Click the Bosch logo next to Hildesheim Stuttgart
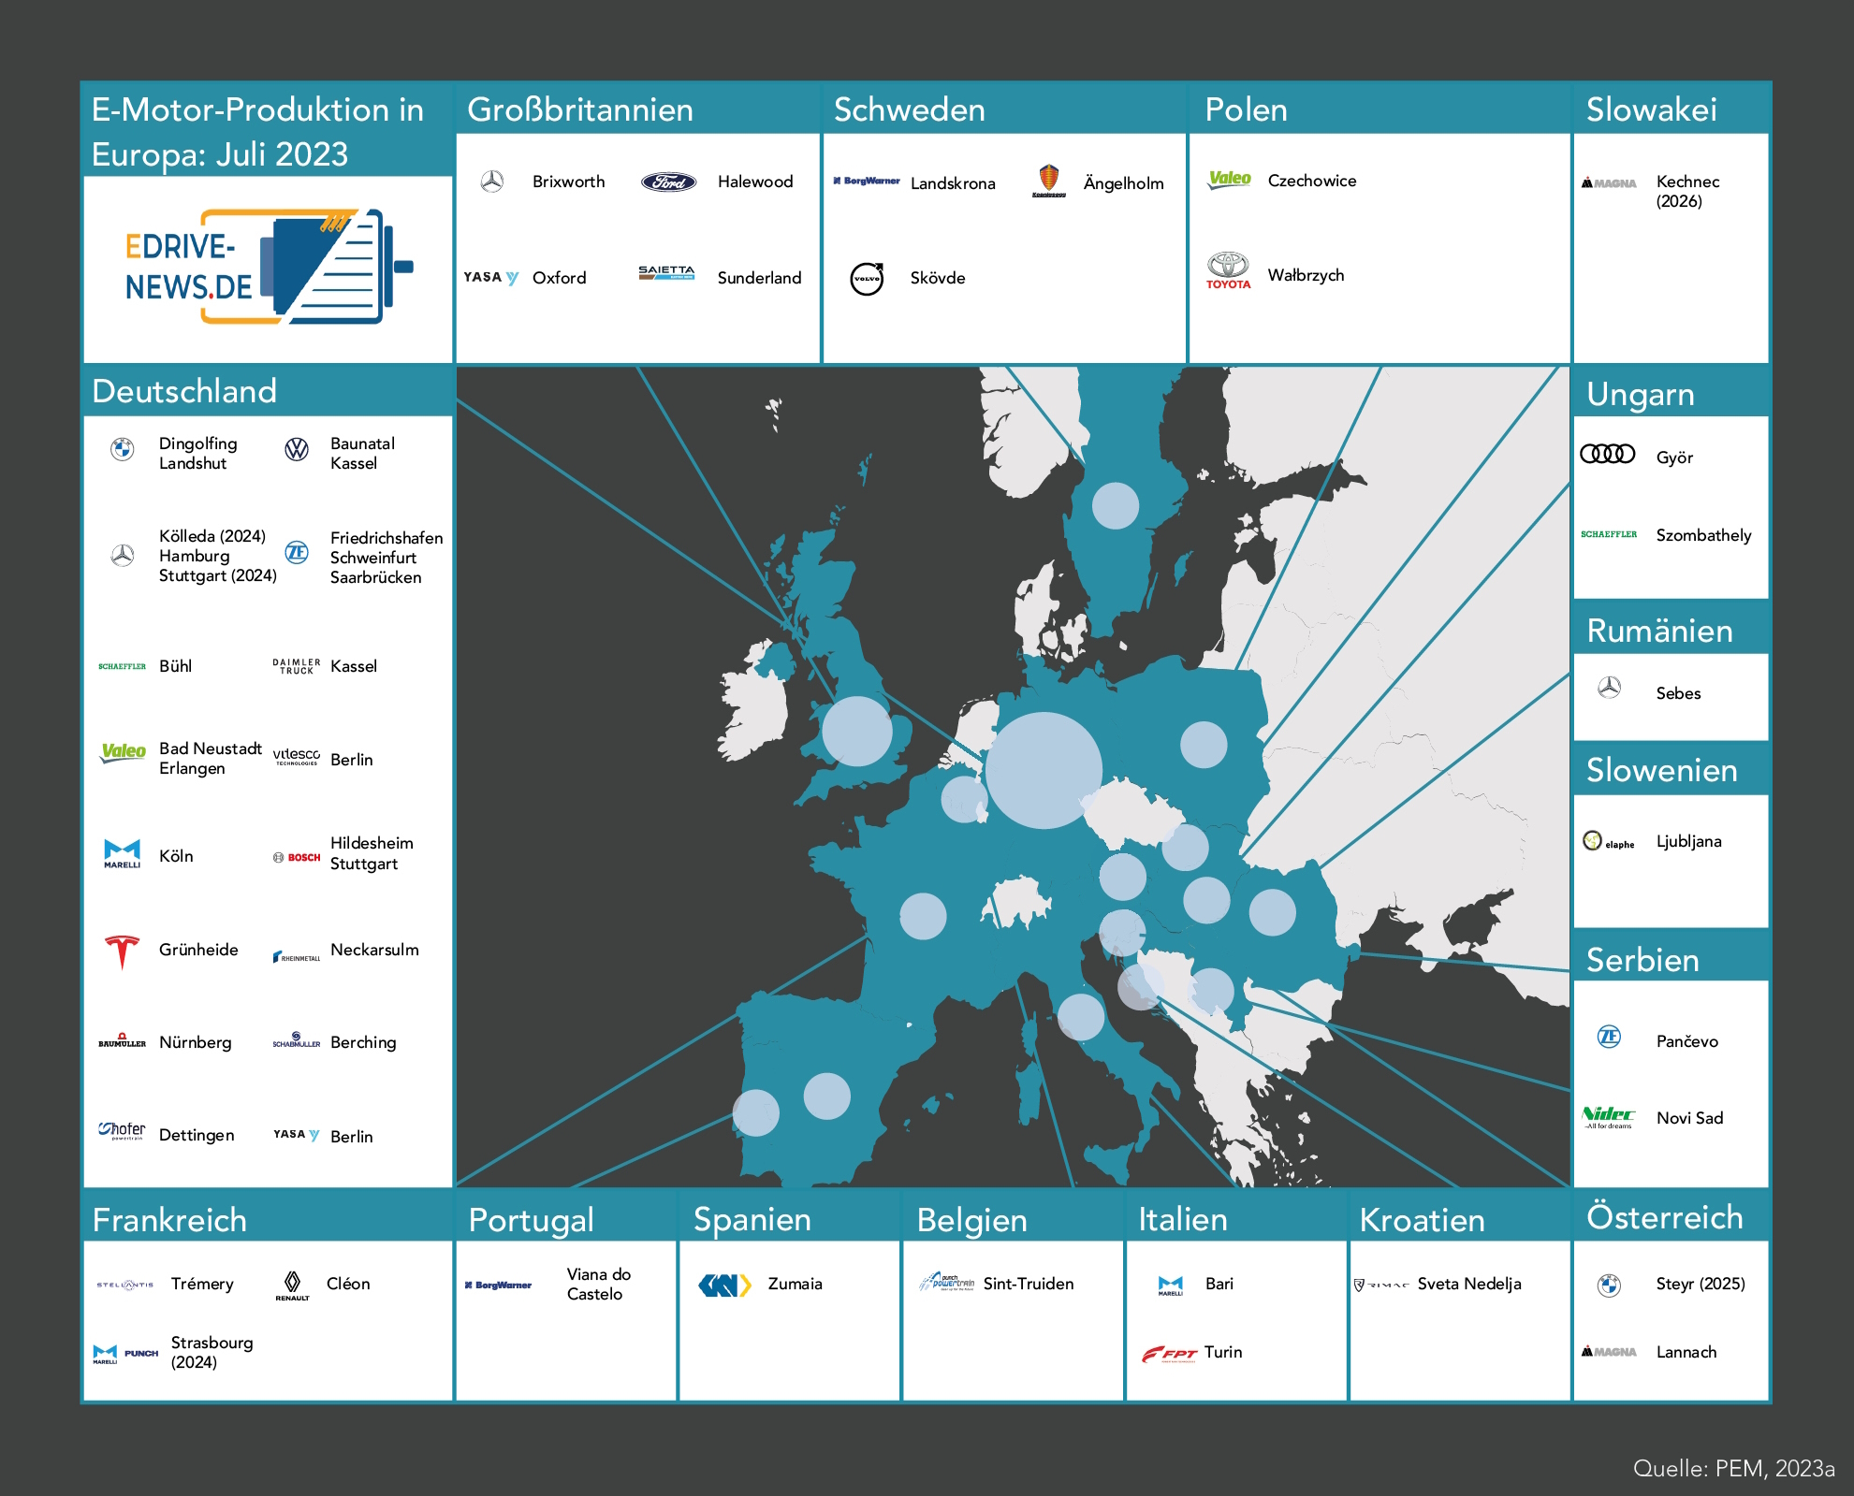Screen dimensions: 1854x1496 (x=297, y=857)
